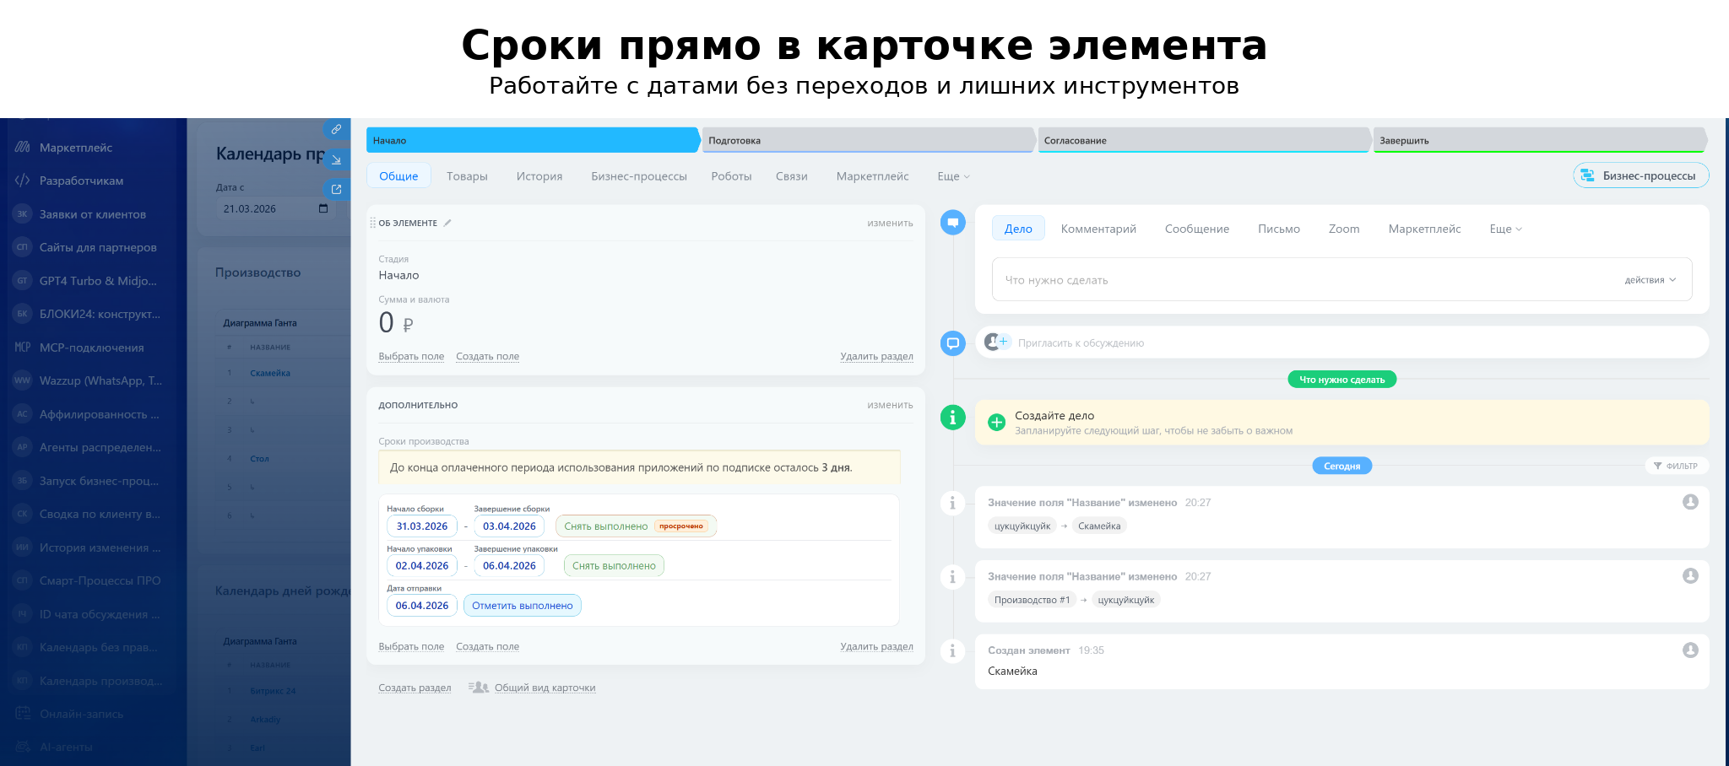
Task: Toggle Снять выполнено for упаковка dates
Action: (614, 566)
